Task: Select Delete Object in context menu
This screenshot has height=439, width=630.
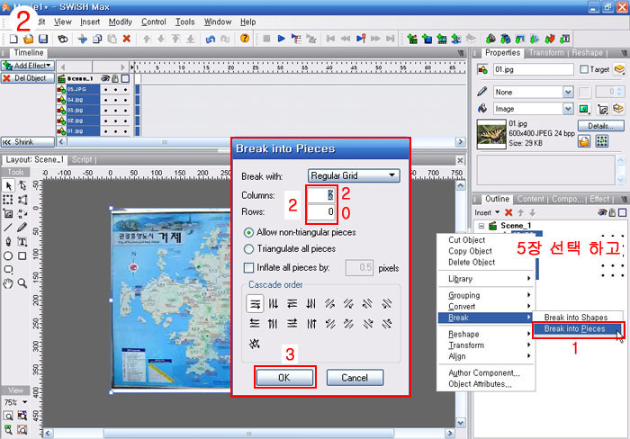Action: [x=472, y=263]
